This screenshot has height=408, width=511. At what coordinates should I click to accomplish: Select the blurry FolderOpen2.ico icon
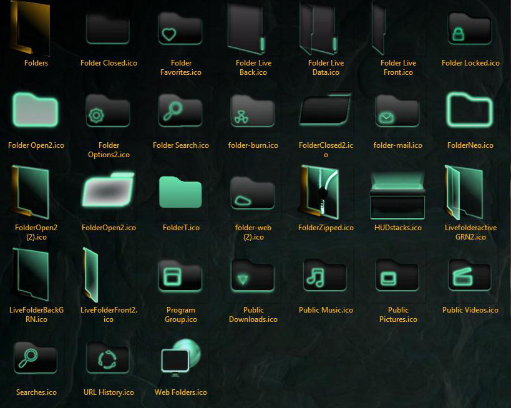click(108, 190)
